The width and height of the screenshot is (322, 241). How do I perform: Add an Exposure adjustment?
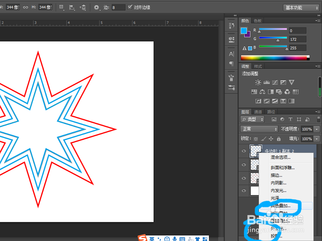pos(283,83)
